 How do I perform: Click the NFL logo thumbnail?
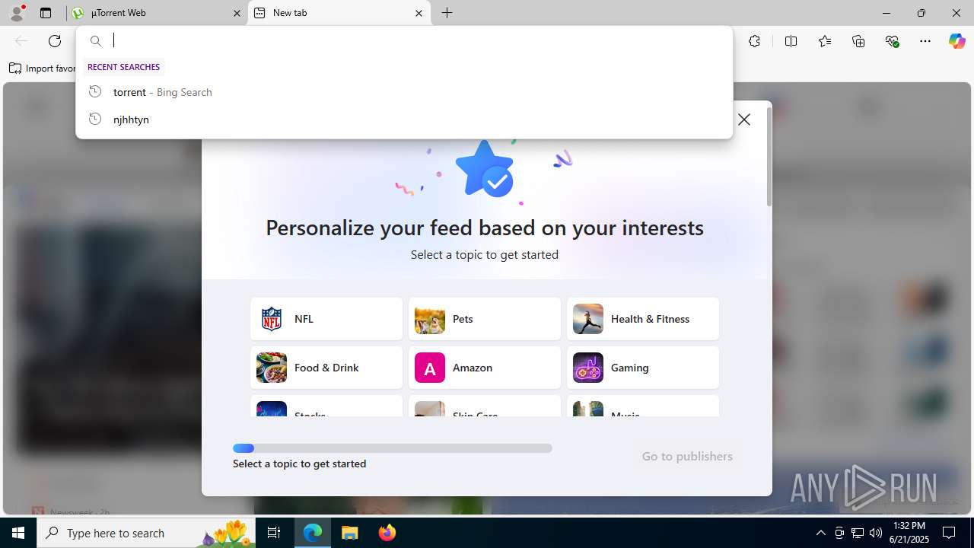(272, 319)
